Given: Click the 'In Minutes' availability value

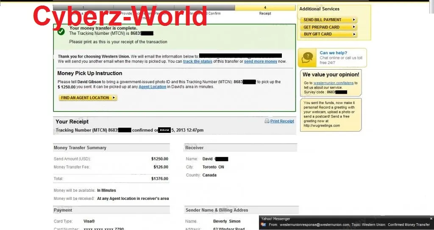Looking at the screenshot, I should 106,191.
